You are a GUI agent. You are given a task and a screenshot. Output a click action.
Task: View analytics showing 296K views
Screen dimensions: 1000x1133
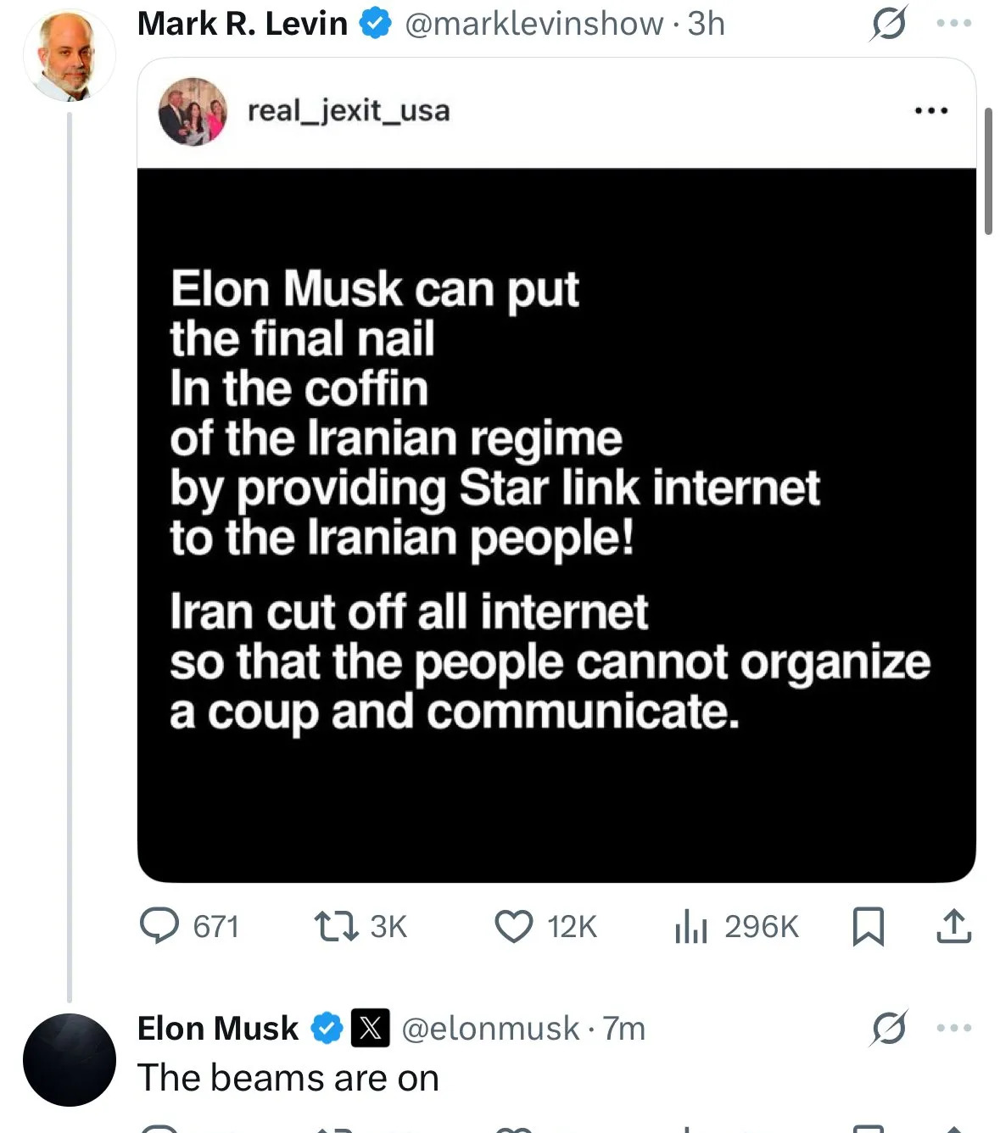pyautogui.click(x=736, y=926)
